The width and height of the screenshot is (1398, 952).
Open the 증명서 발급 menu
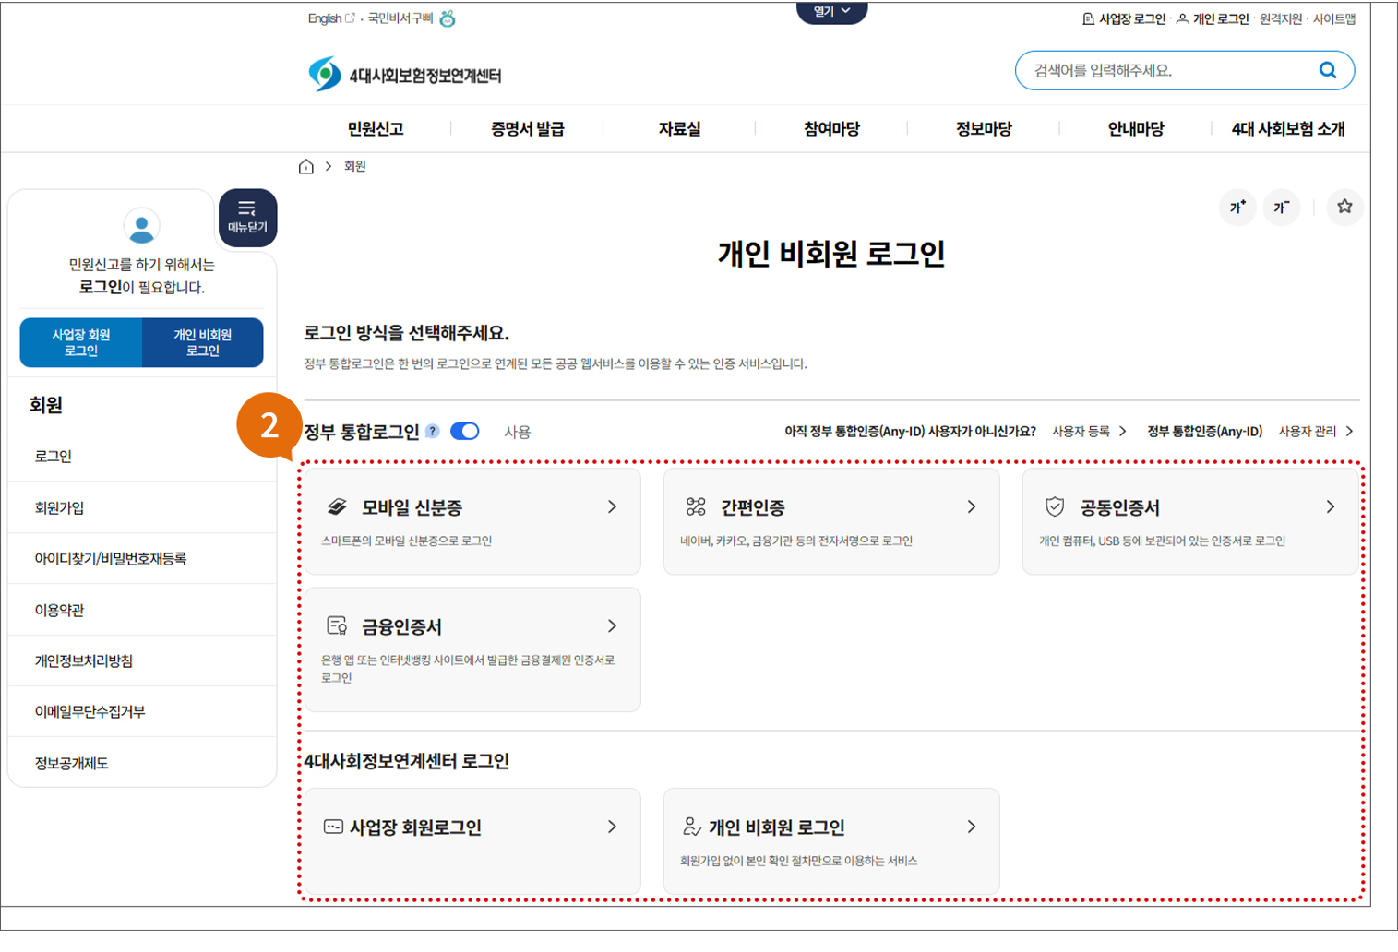click(527, 128)
